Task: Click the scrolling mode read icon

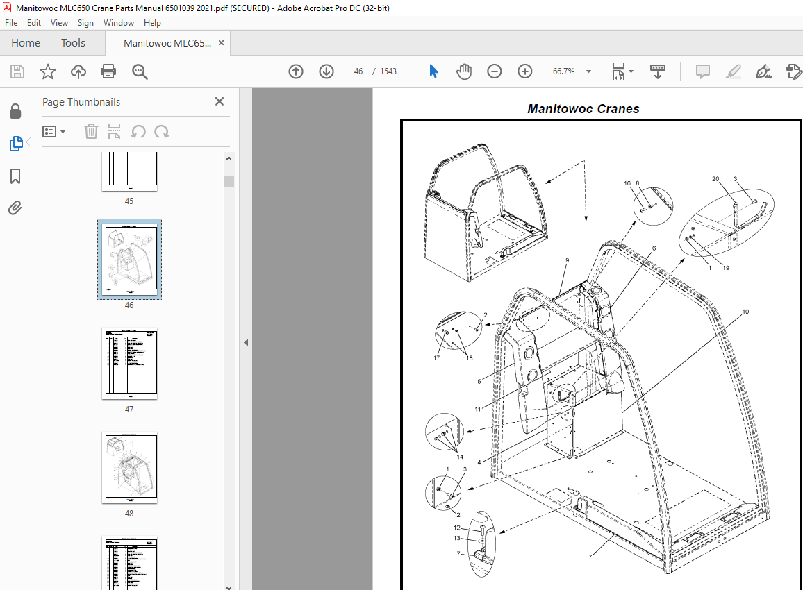Action: tap(658, 71)
